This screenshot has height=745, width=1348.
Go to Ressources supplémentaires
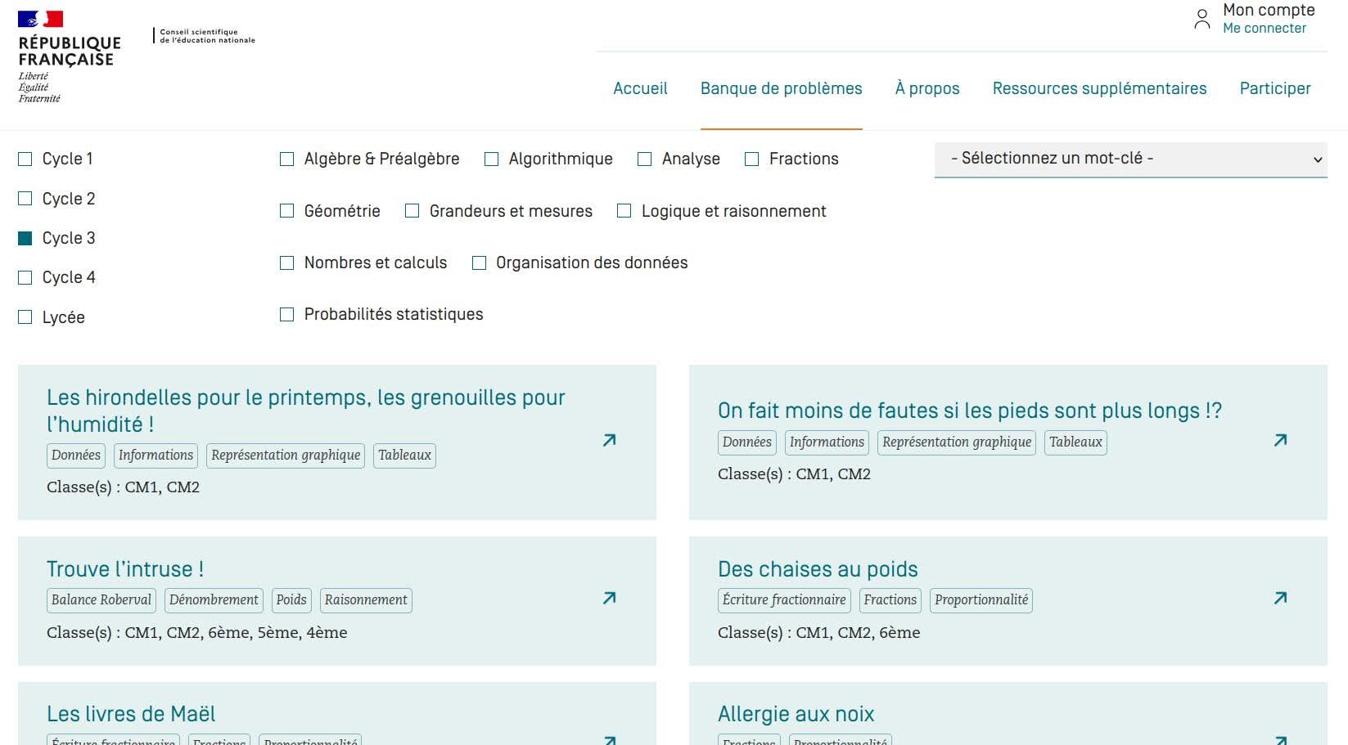tap(1099, 88)
